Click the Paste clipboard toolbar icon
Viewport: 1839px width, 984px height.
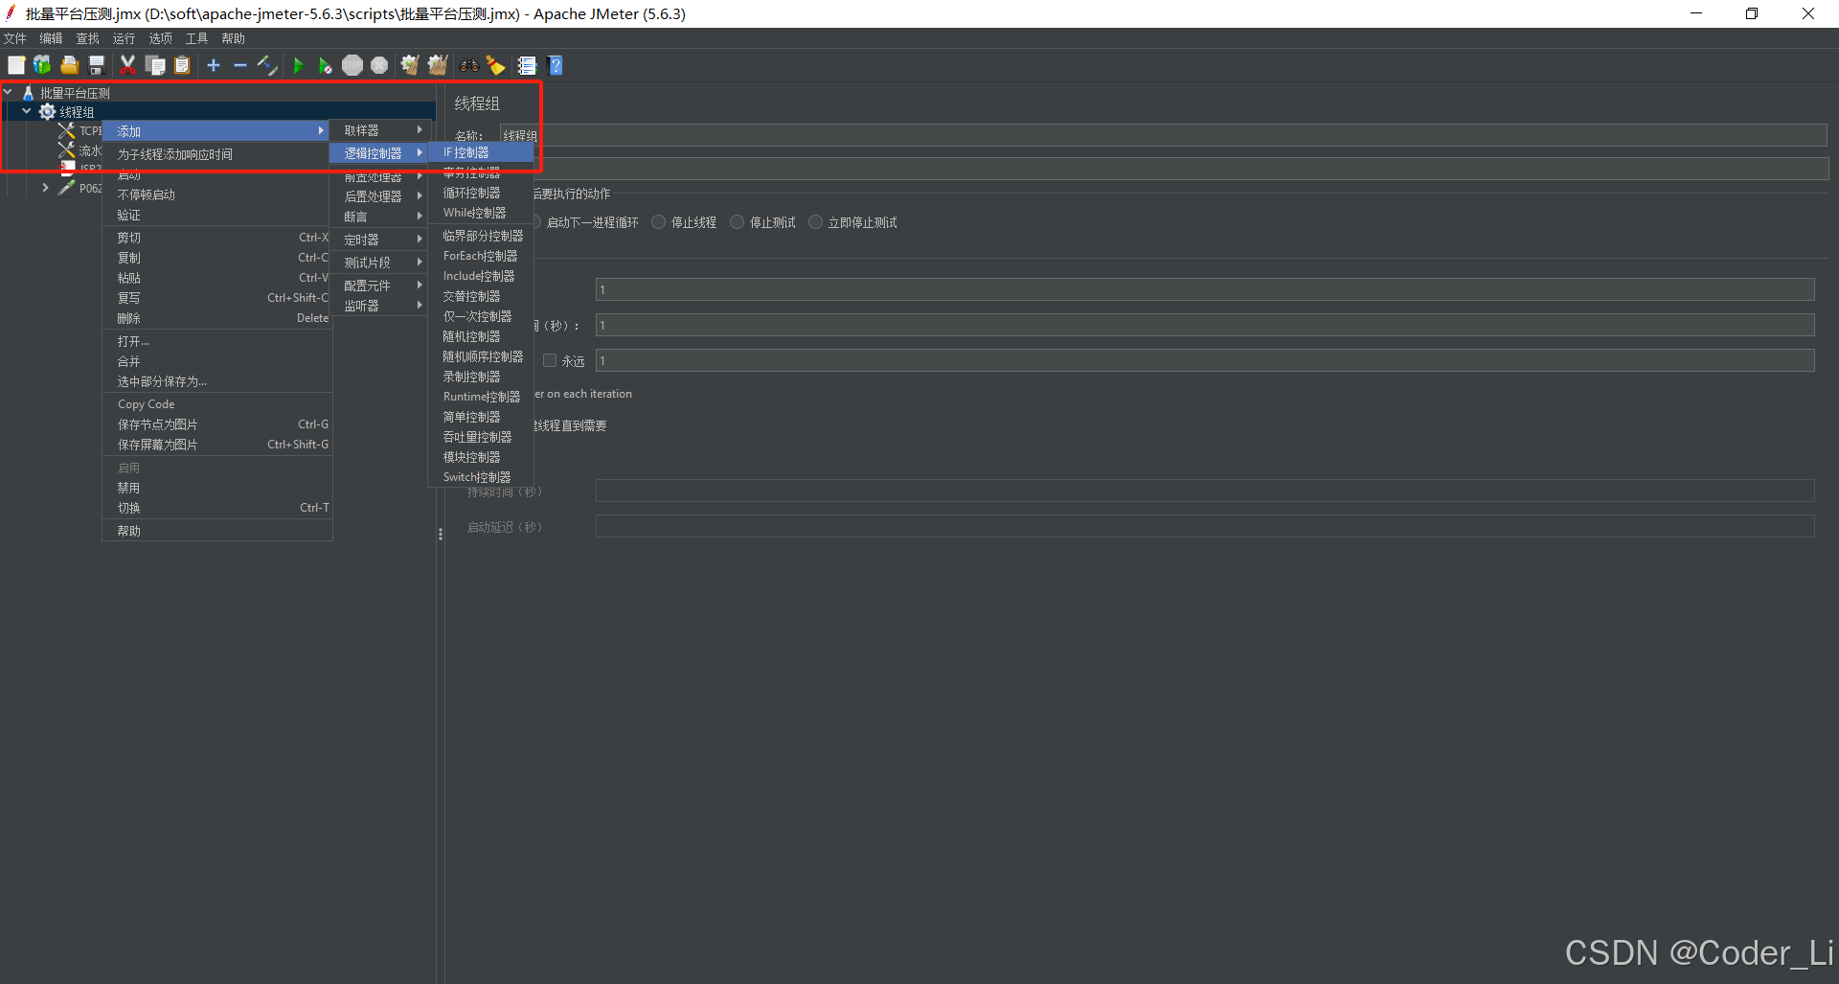(x=182, y=65)
